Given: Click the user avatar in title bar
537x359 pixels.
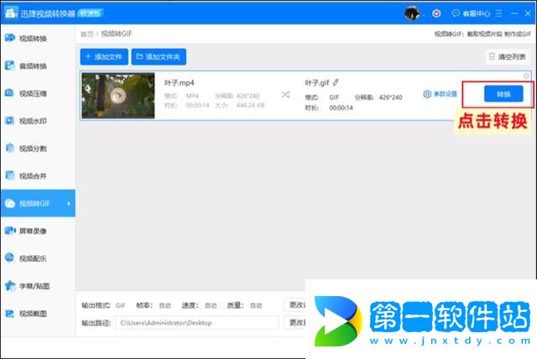Looking at the screenshot, I should tap(412, 13).
